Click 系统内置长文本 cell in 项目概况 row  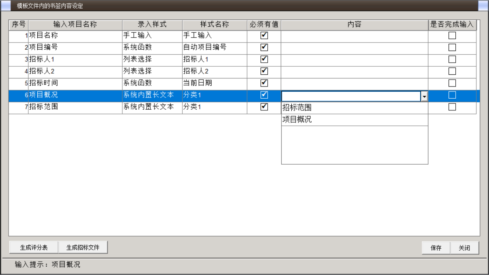click(x=152, y=95)
